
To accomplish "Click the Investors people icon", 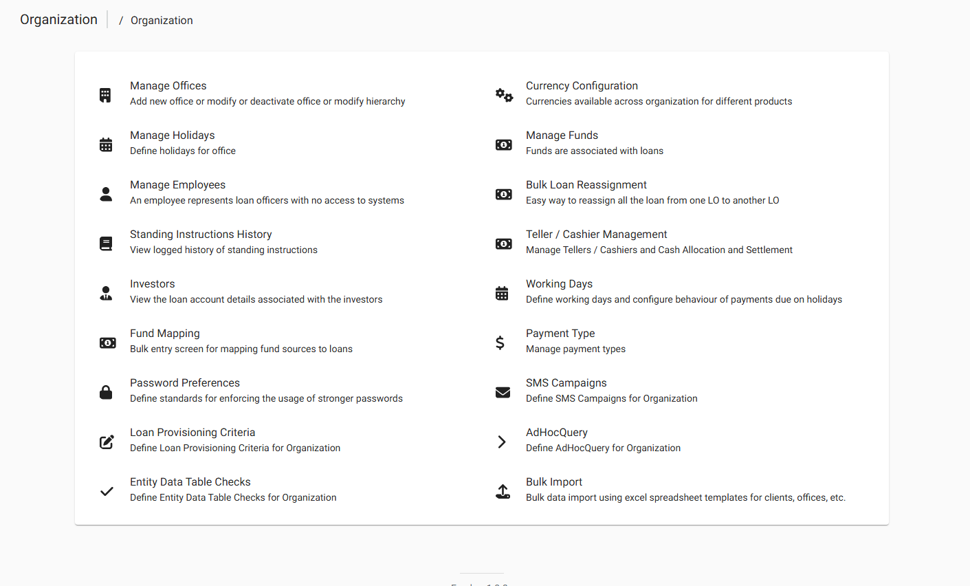I will click(x=105, y=293).
